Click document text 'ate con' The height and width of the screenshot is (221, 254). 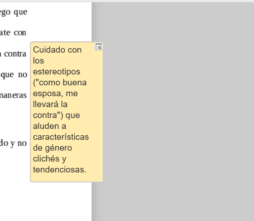pos(13,33)
